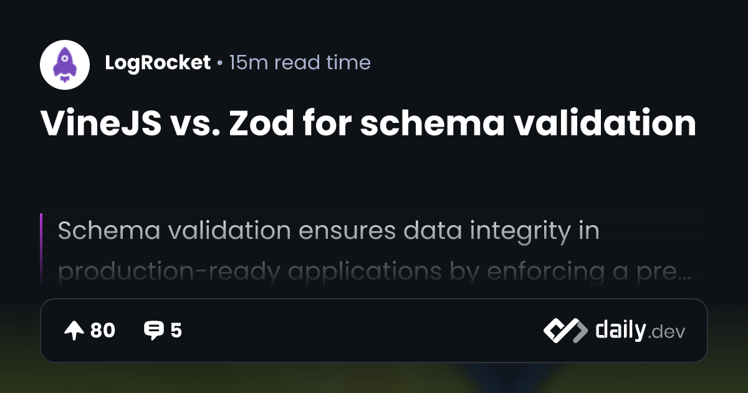Upvote the post with the arrow icon
748x393 pixels.
tap(74, 331)
